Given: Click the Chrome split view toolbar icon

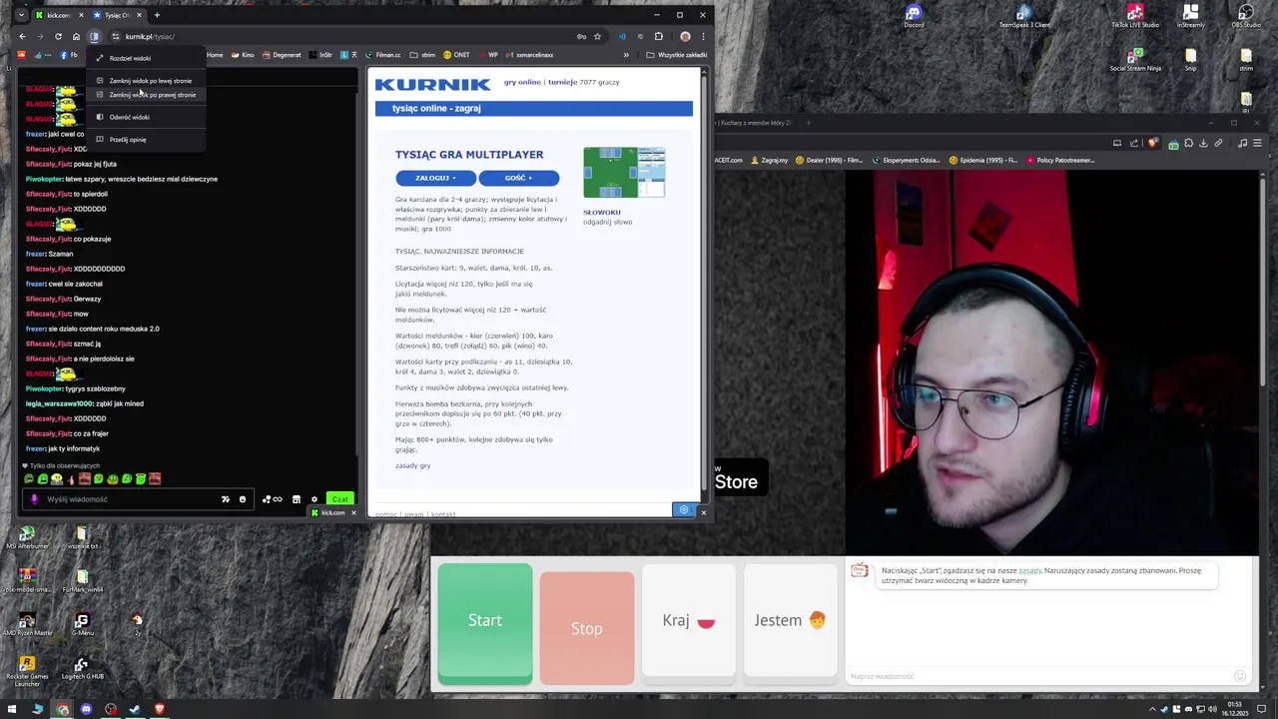Looking at the screenshot, I should point(95,37).
